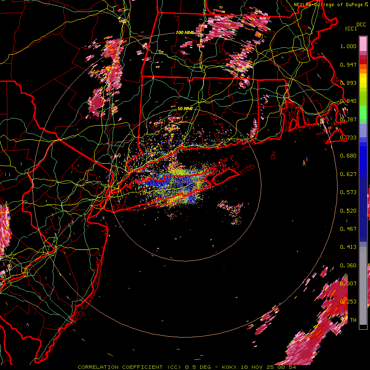The image size is (370, 370).
Task: Click the 0.5 DEG elevation text in caption
Action: click(198, 367)
